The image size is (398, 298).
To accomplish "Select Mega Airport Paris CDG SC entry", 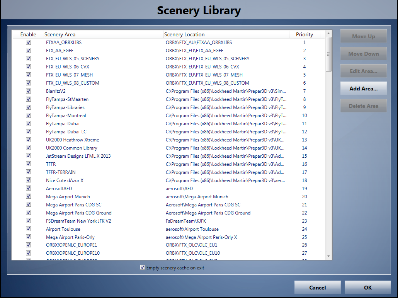I will point(73,205).
